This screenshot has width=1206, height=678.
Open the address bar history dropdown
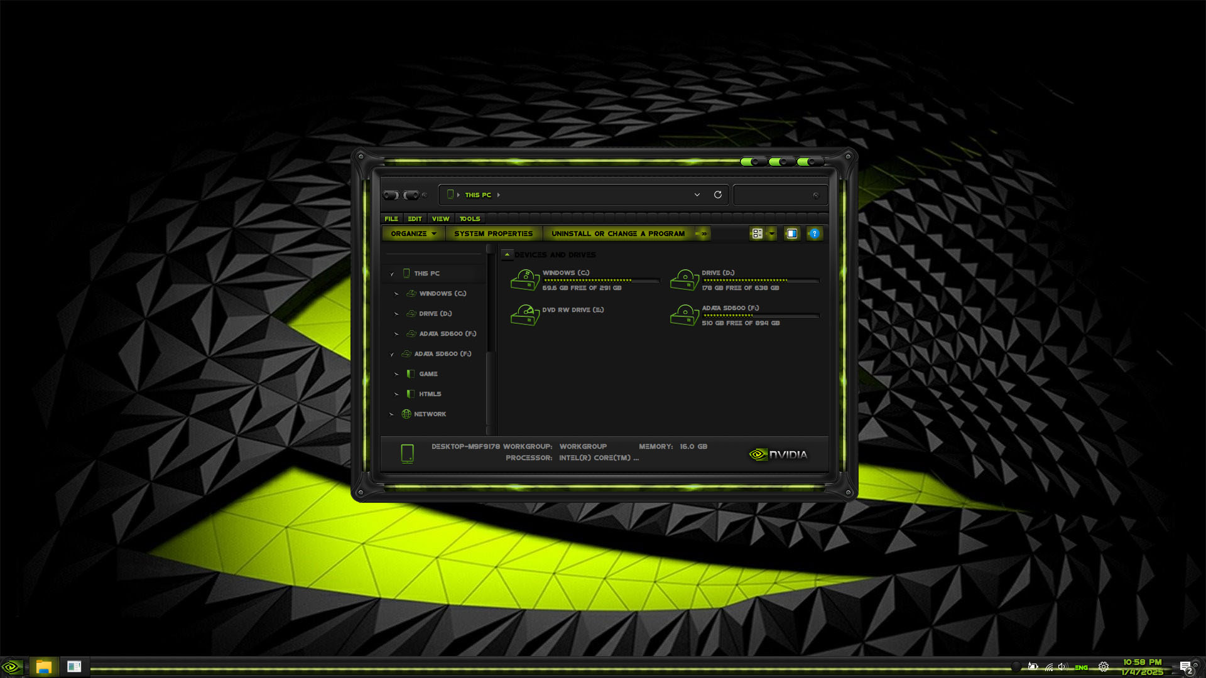[x=697, y=195]
